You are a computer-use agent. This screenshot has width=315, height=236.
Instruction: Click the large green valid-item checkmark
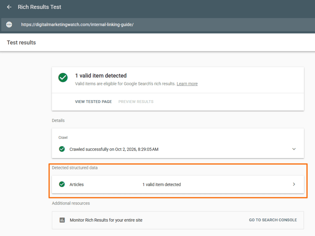(x=63, y=78)
